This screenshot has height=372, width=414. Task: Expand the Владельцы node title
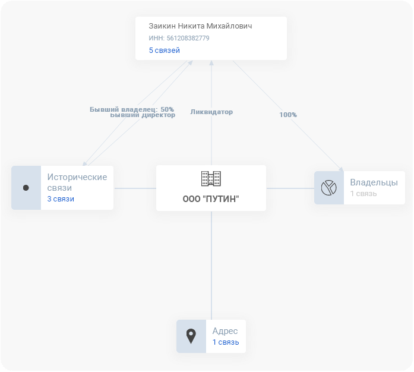click(x=374, y=182)
